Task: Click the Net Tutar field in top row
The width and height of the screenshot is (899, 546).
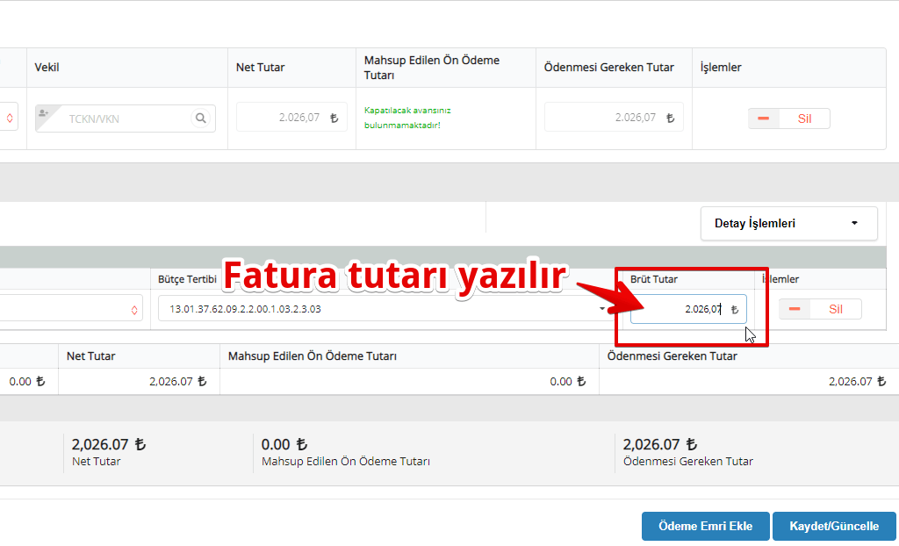Action: (291, 118)
